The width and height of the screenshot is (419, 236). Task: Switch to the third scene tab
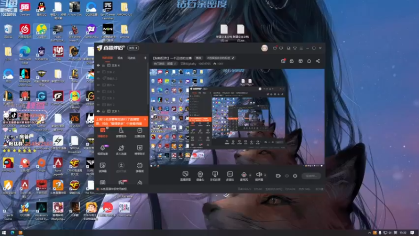131,58
